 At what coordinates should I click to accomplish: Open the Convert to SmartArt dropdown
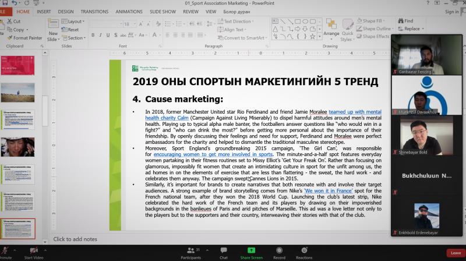(x=242, y=38)
